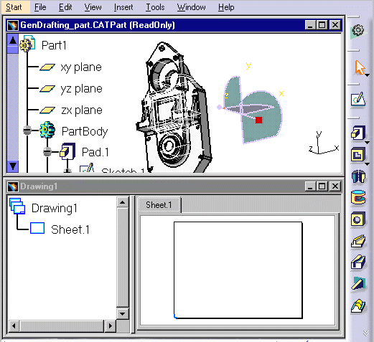Select PartBody in specification tree

click(x=85, y=131)
